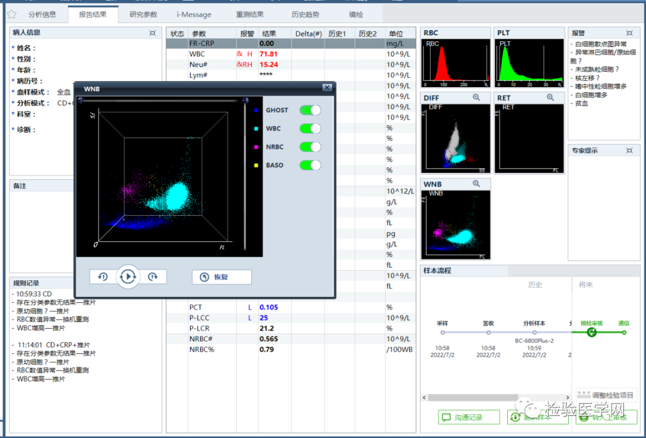This screenshot has height=438, width=646.
Task: Rotate the WNB 3D plot counter-clockwise
Action: [x=103, y=277]
